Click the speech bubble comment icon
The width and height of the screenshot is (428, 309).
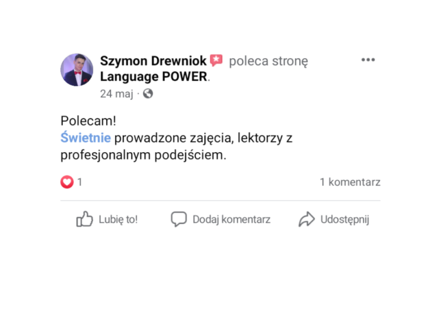179,219
